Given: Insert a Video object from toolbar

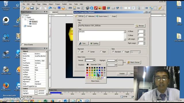Looking at the screenshot, I should (87, 8).
